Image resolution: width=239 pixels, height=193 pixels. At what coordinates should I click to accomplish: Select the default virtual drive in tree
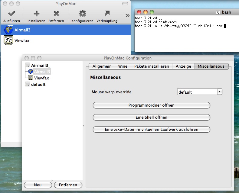[38, 84]
